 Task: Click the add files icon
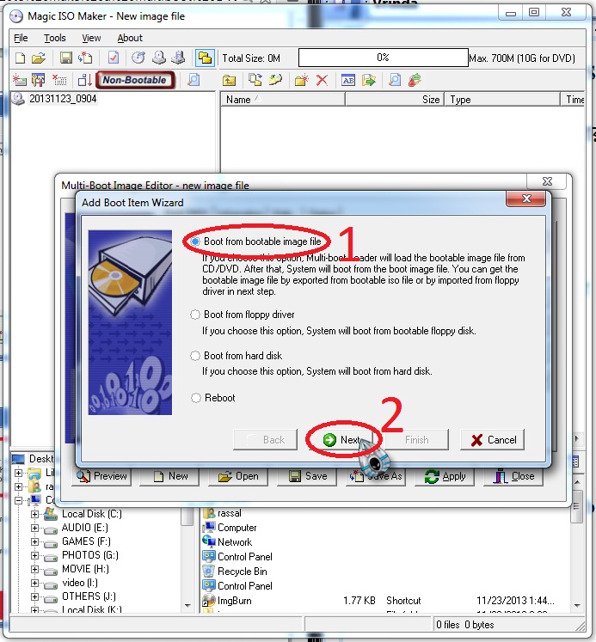coord(255,80)
